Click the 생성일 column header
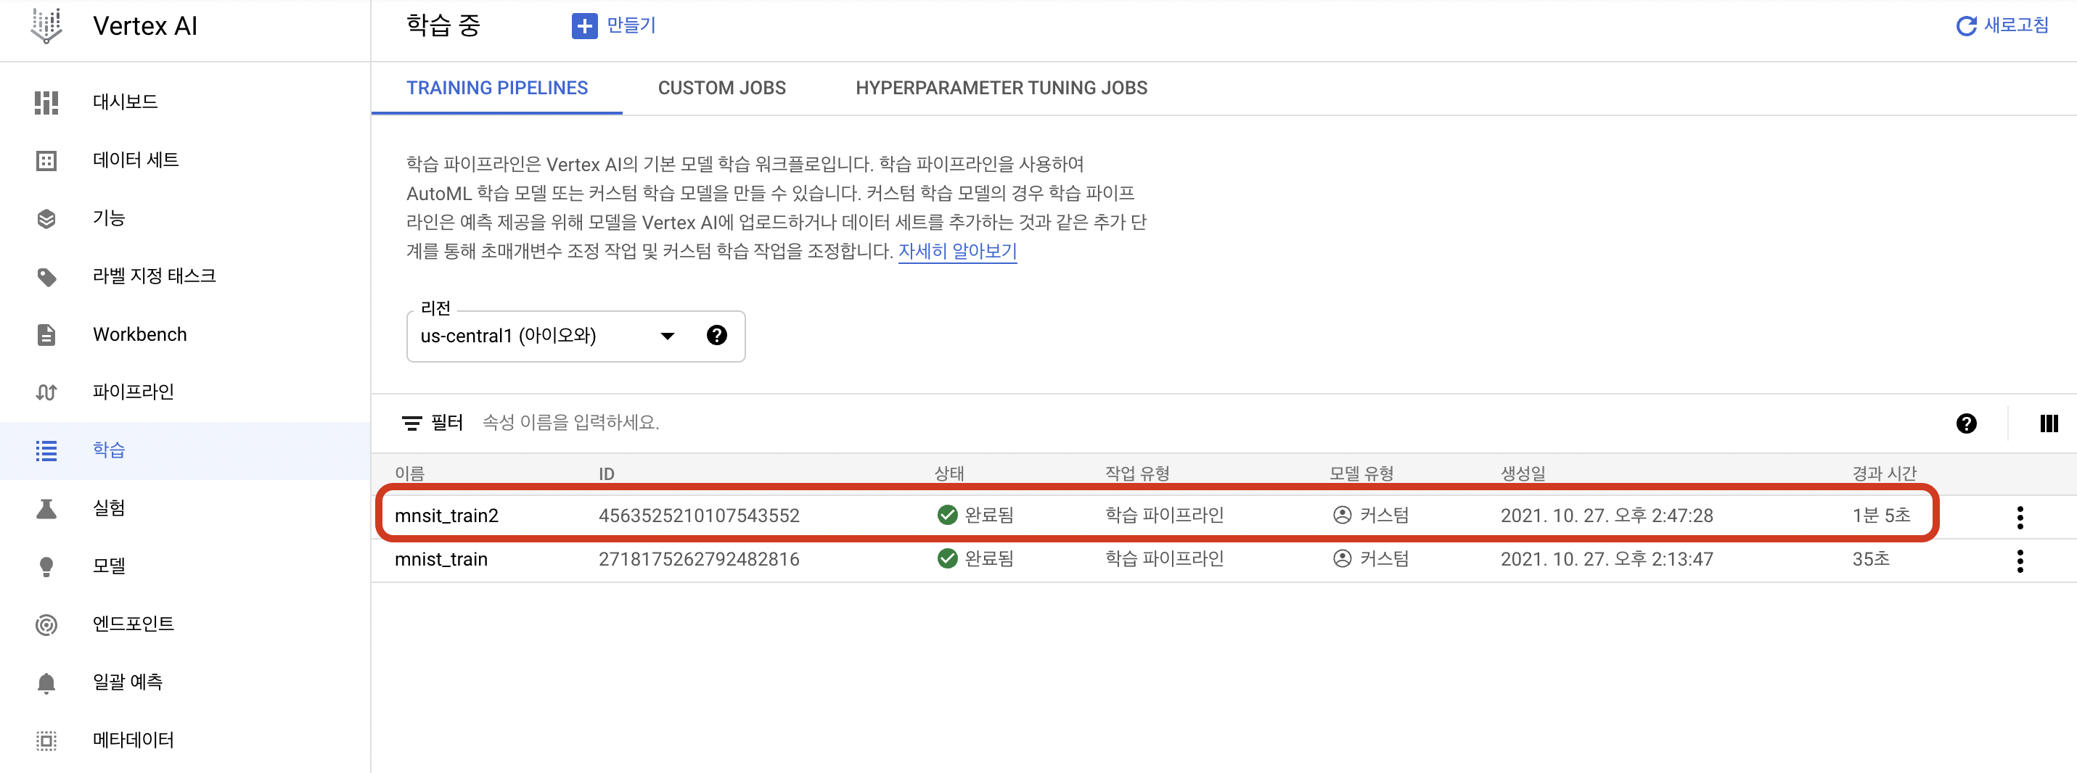Screen dimensions: 2077x773 [1523, 474]
